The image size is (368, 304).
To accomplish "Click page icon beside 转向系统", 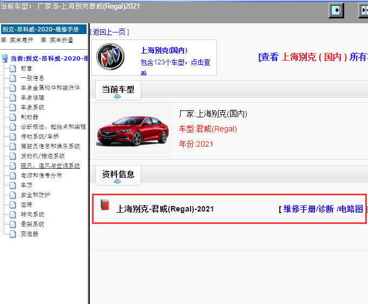I will coord(12,214).
